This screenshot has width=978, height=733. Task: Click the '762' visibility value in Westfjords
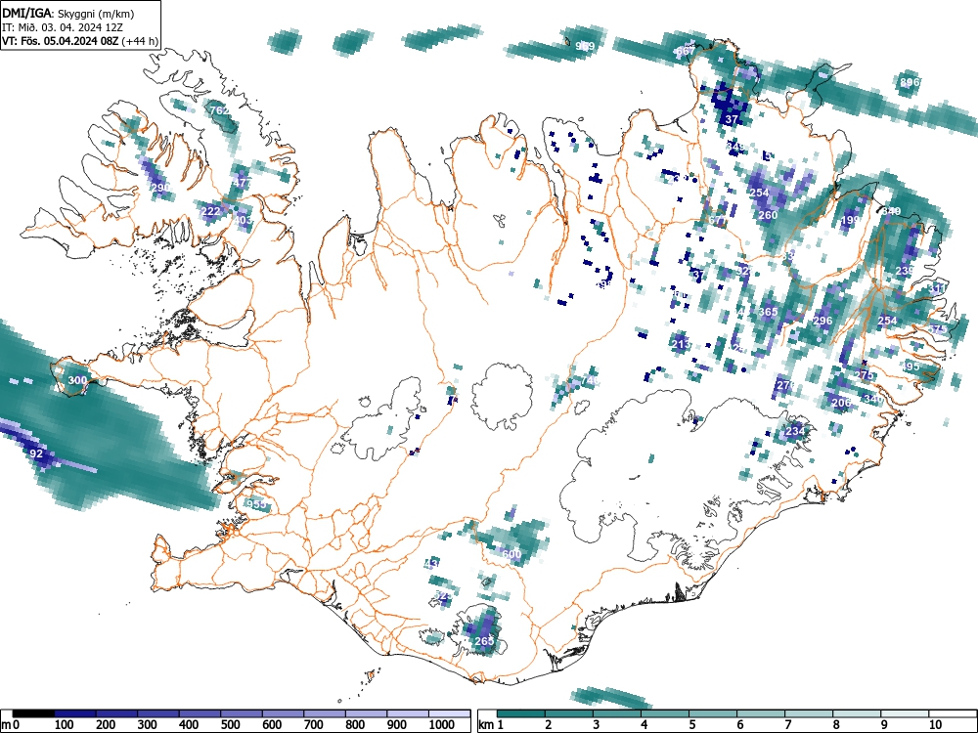[219, 110]
